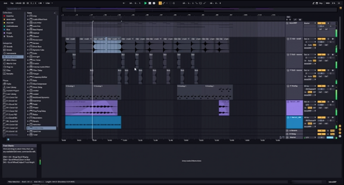
Task: Click the Link button
Action: (6, 3)
